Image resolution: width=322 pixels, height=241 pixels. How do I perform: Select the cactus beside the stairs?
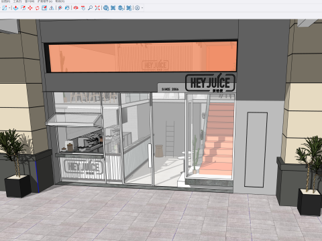point(195,155)
